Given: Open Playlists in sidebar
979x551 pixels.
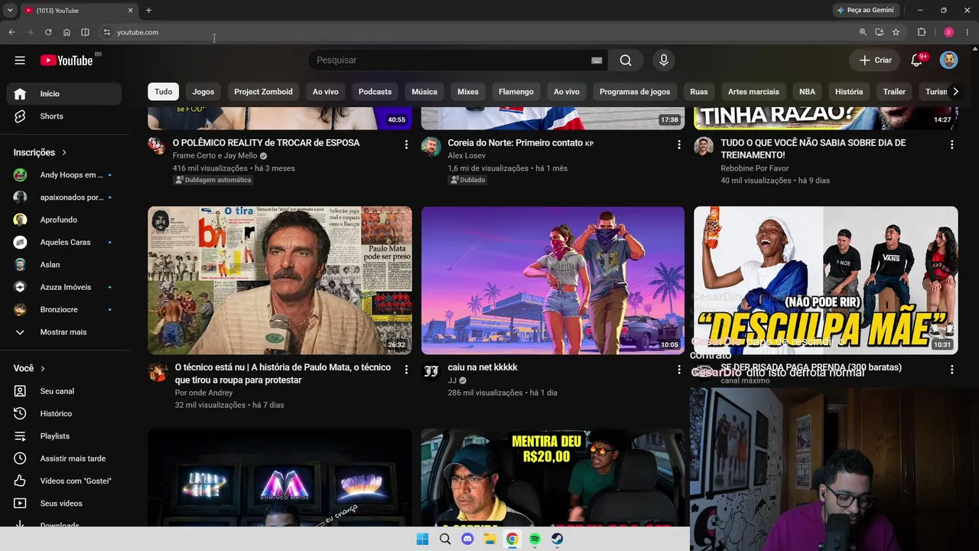Looking at the screenshot, I should click(x=64, y=436).
